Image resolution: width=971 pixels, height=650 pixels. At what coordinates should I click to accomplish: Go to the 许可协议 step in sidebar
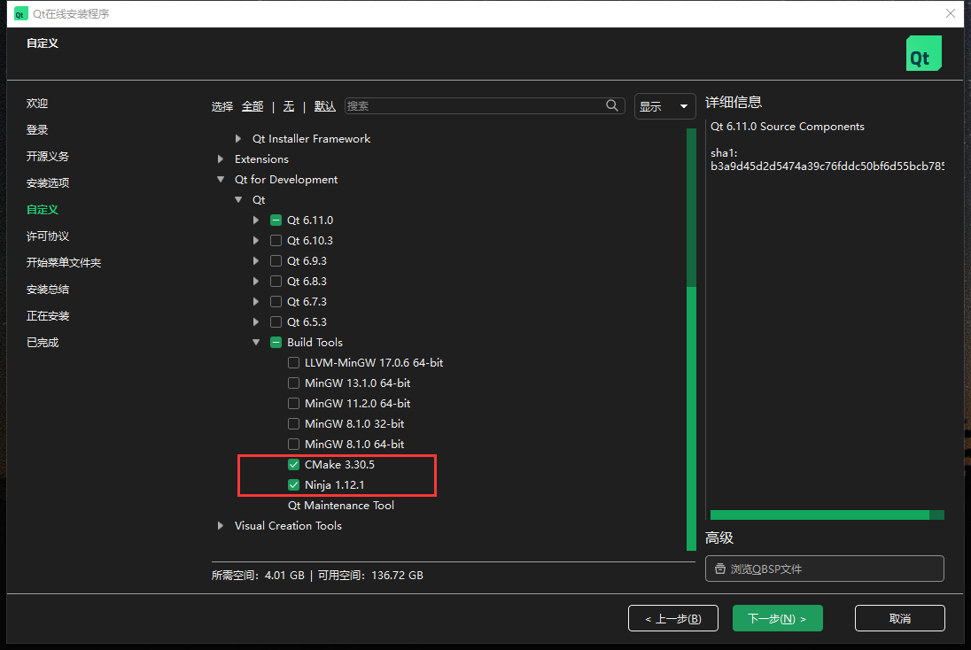pyautogui.click(x=48, y=236)
